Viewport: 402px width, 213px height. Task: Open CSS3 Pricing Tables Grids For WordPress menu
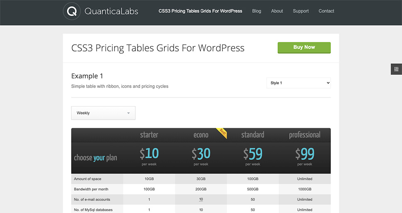coord(200,11)
